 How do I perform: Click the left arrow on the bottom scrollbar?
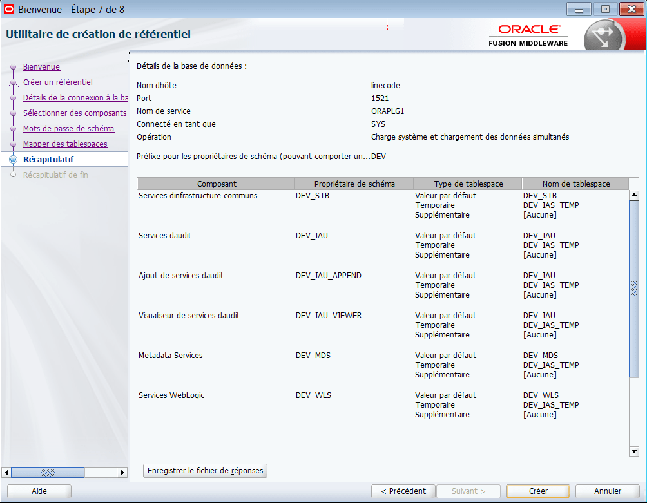point(6,472)
